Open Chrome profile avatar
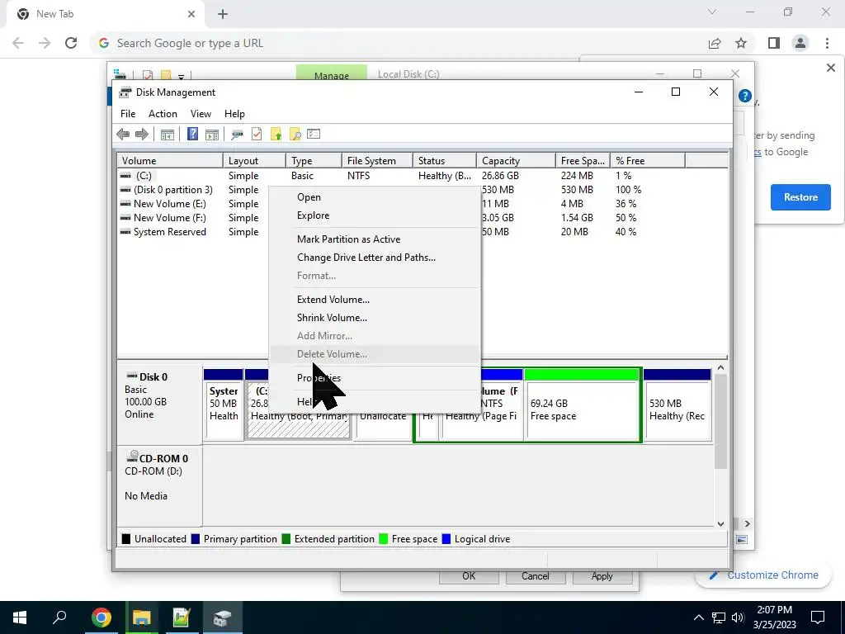Screen dimensions: 845x634 [800, 43]
